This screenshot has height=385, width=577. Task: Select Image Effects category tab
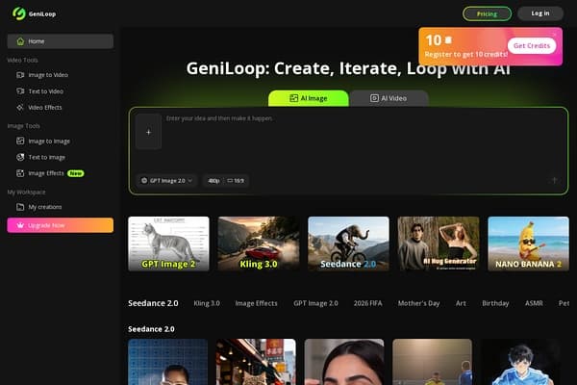tap(256, 303)
